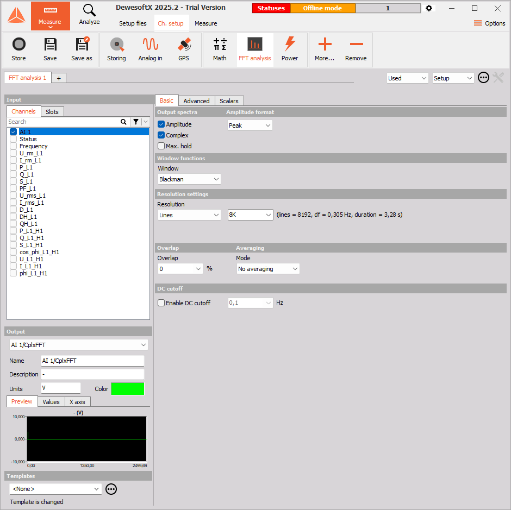Open the No averaging mode dropdown
The height and width of the screenshot is (510, 511).
(x=268, y=269)
